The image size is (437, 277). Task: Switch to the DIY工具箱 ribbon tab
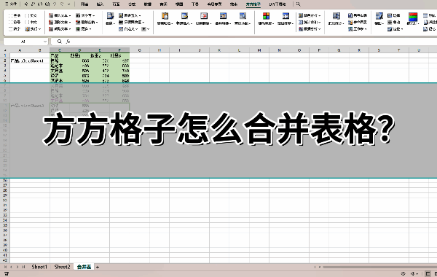click(x=277, y=4)
